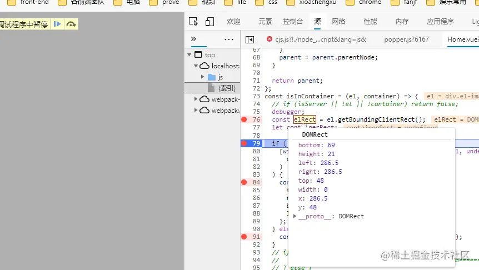Image resolution: width=479 pixels, height=270 pixels.
Task: Click line number 69 in gutter
Action: 256,65
